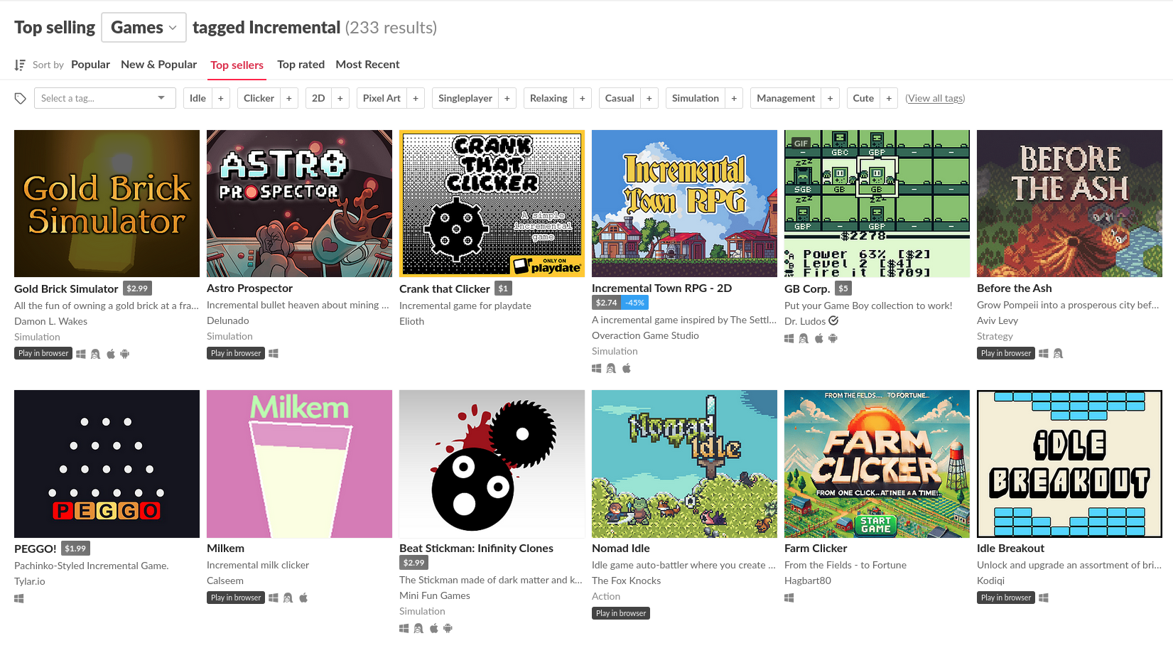
Task: Click the plus button next to Idle tag
Action: click(221, 98)
